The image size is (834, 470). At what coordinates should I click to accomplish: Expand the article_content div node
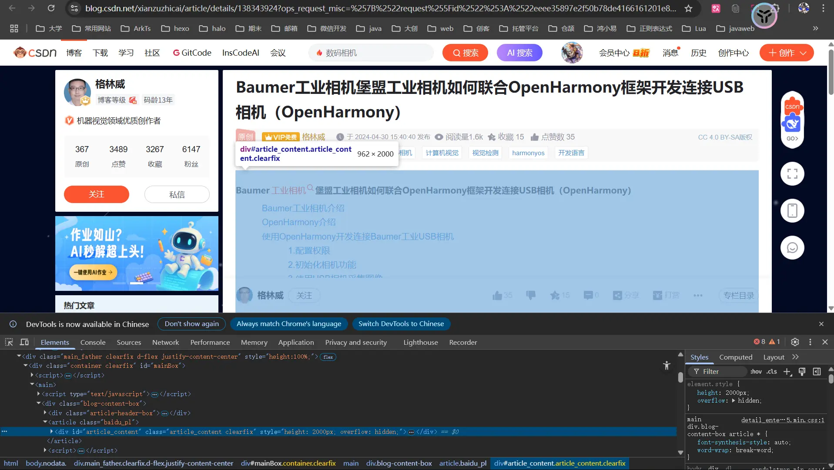(x=52, y=432)
